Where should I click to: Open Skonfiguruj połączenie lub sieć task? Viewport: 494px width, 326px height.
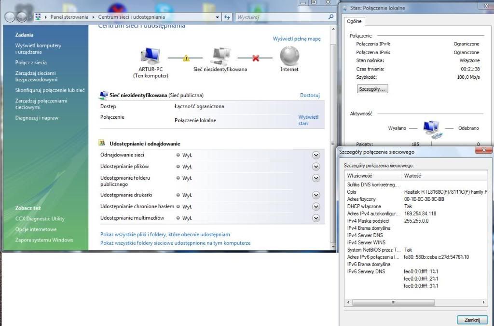coord(50,90)
